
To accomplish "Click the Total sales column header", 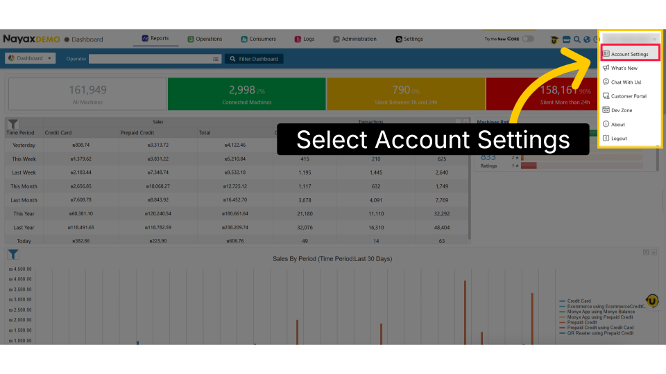I will tap(205, 133).
